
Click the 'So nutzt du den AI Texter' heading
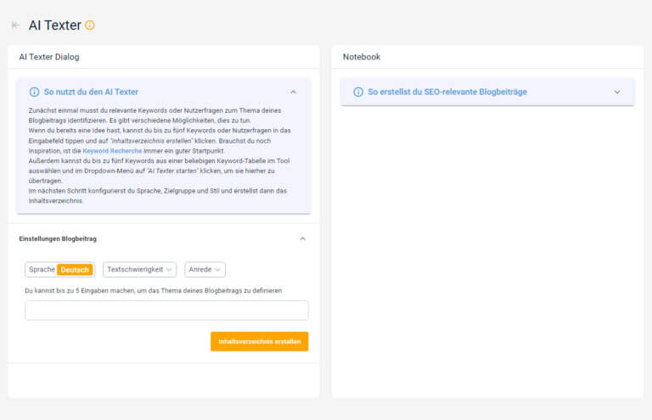(91, 92)
